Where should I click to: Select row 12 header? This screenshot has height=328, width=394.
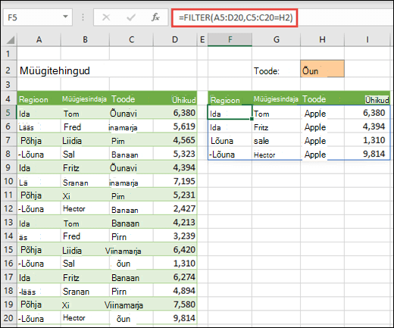(x=8, y=208)
